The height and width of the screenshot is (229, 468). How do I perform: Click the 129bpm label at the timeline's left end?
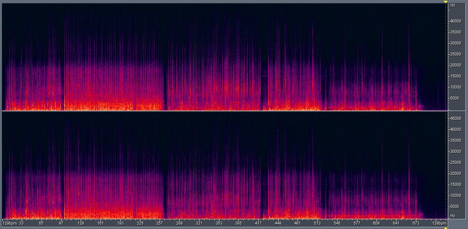9,223
